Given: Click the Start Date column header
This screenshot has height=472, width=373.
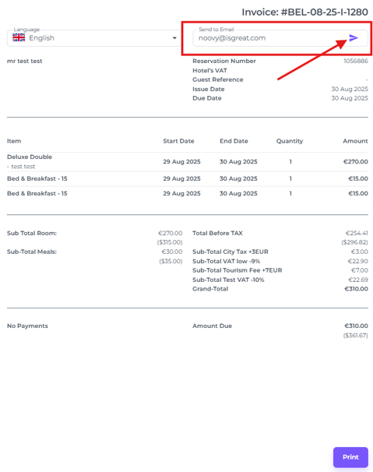Looking at the screenshot, I should 178,141.
